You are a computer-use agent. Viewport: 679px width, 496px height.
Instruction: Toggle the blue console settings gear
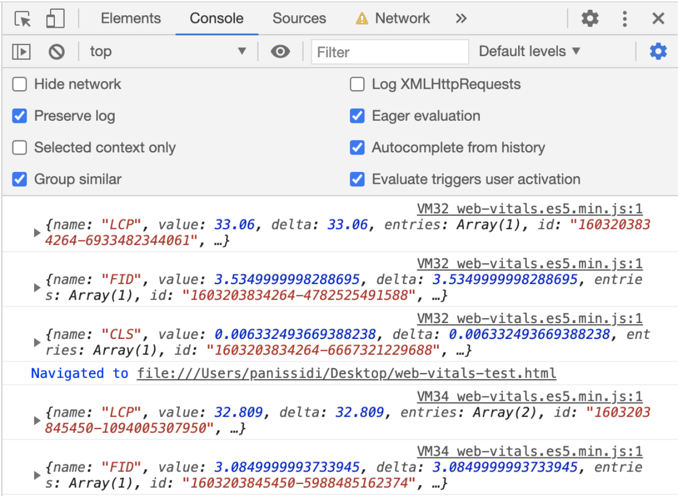click(x=658, y=52)
